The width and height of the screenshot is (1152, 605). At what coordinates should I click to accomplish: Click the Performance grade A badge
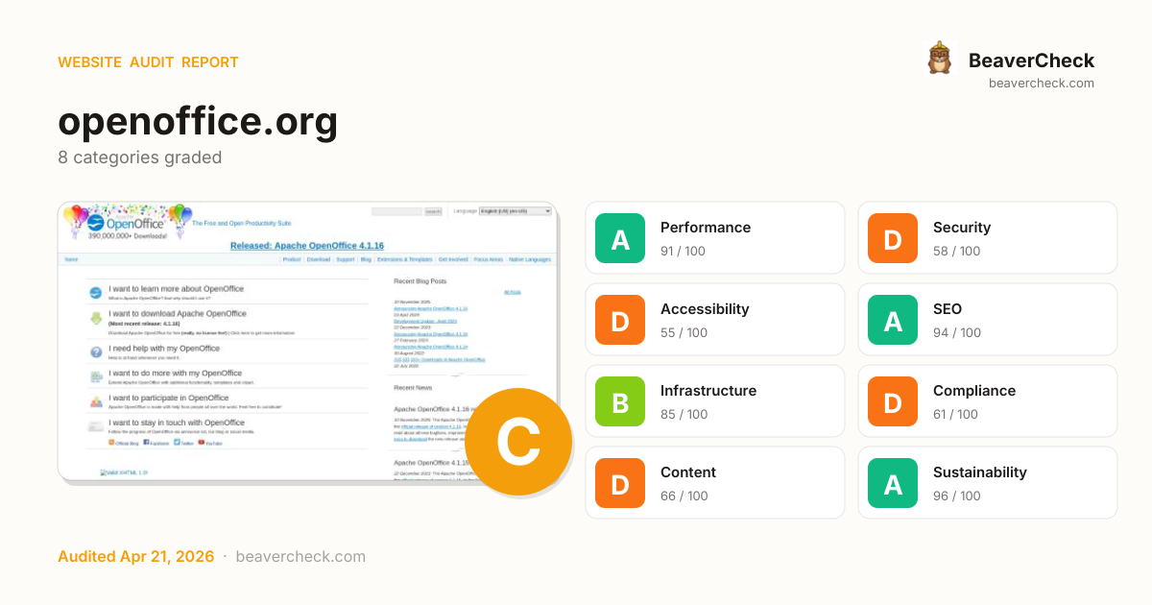[x=620, y=238]
